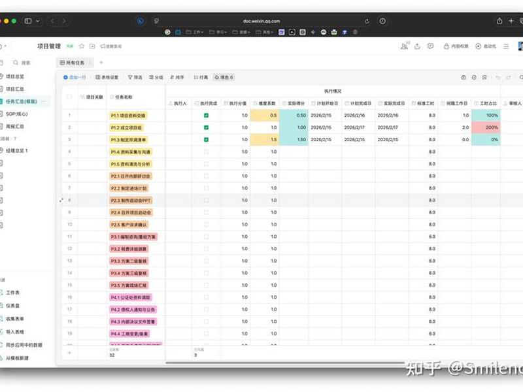This screenshot has height=392, width=523.
Task: Uncheck 执行完成 for P1.2 成立项目组
Action: tap(206, 127)
